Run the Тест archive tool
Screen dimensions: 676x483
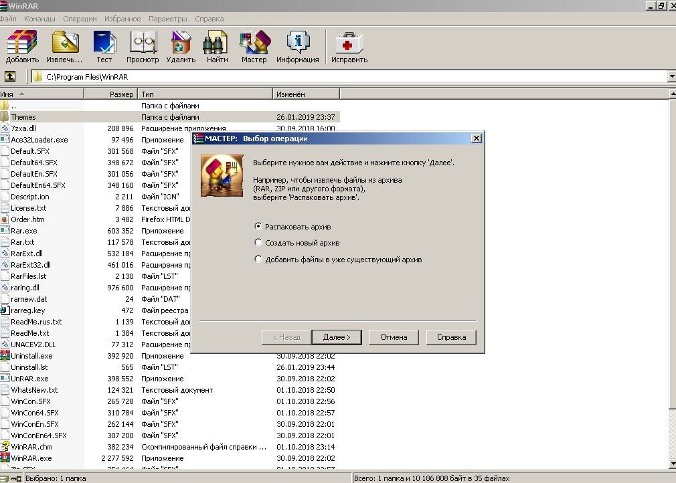click(x=104, y=47)
